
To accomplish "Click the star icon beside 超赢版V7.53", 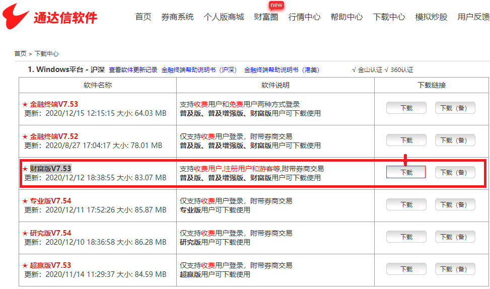I will (x=25, y=265).
